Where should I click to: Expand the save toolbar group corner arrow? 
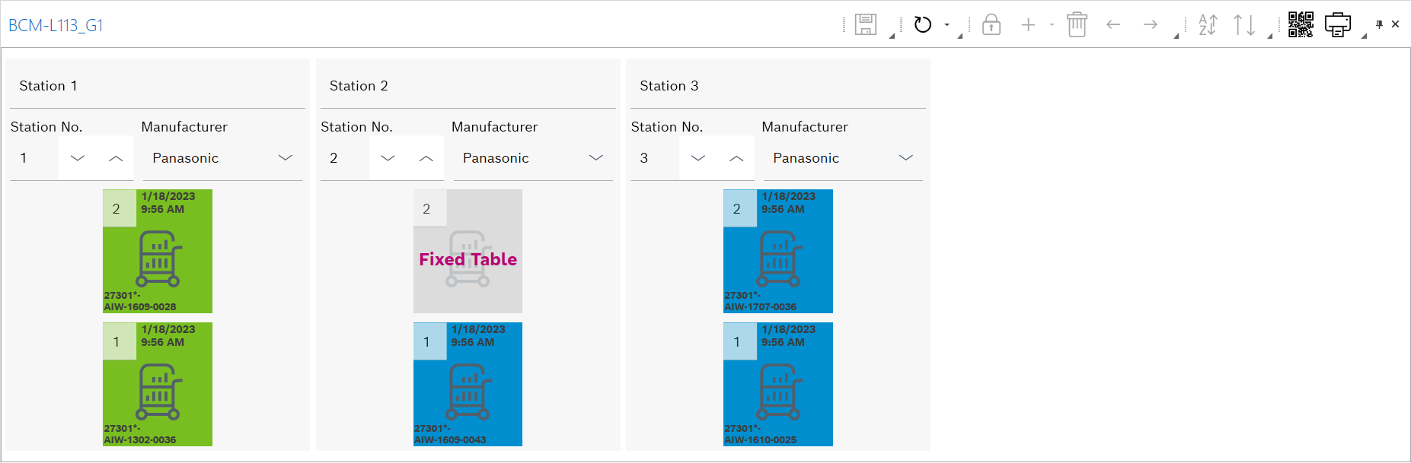[x=892, y=36]
